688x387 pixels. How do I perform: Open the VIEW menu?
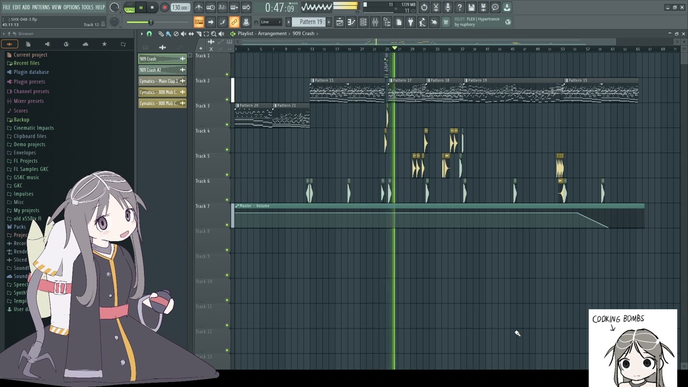(56, 8)
